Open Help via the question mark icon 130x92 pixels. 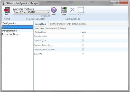(x=54, y=10)
